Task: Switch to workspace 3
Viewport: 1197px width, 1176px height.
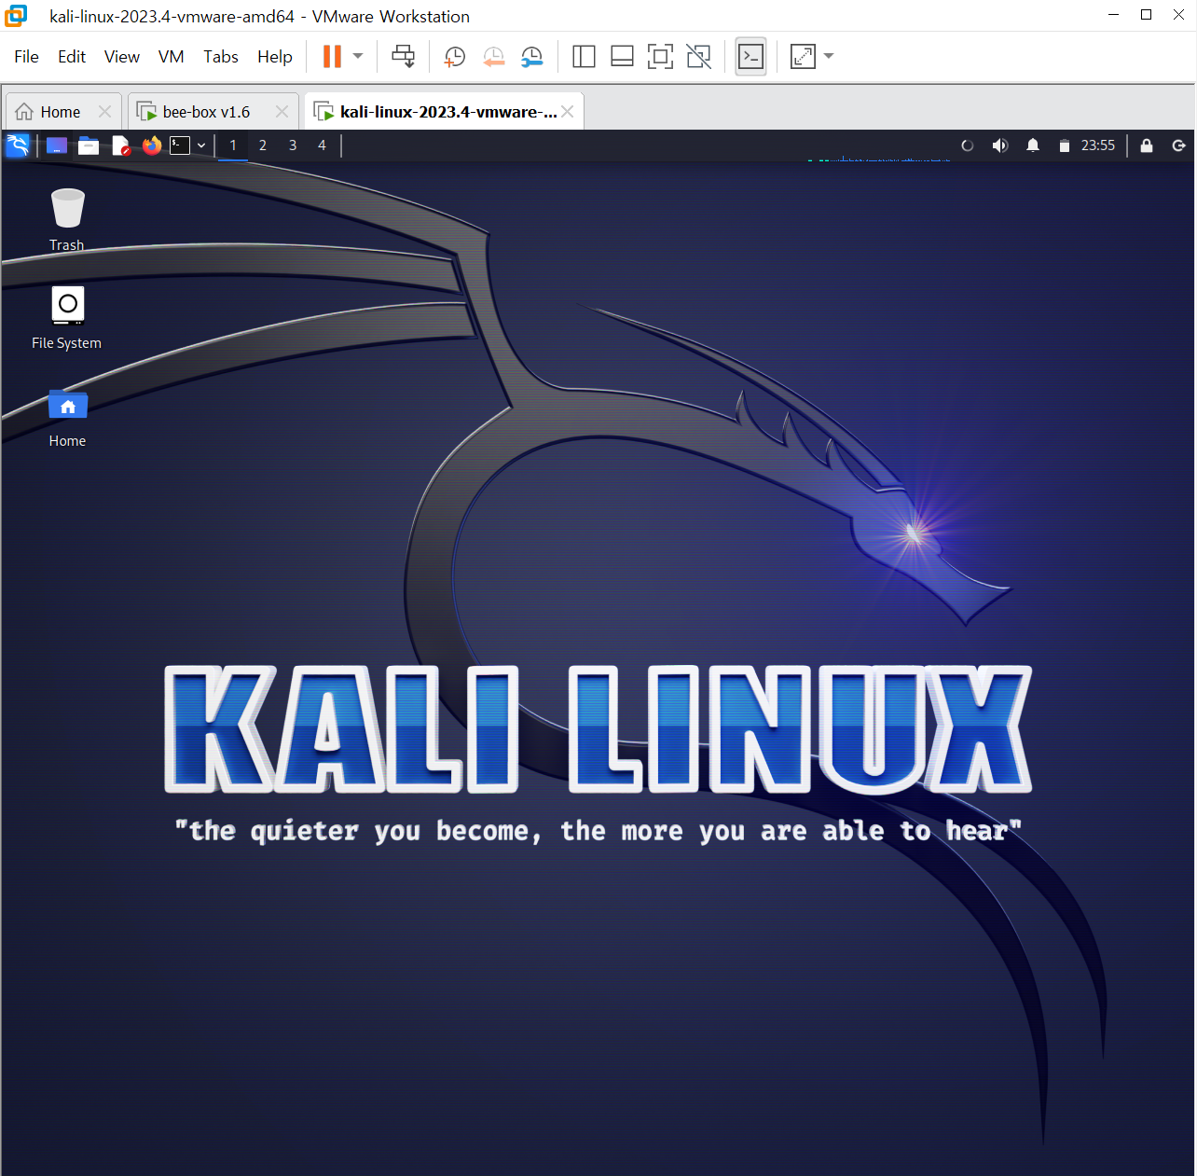Action: click(293, 145)
